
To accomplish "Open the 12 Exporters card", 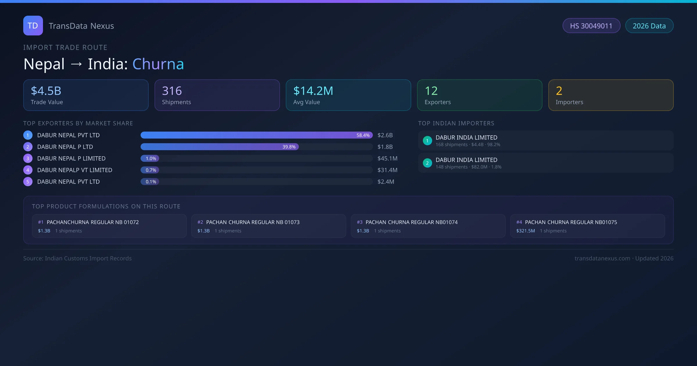I will [x=479, y=95].
